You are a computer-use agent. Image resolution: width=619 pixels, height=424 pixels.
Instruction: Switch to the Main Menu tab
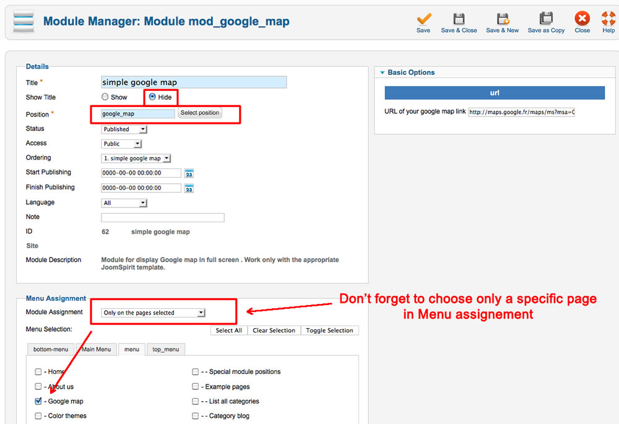(97, 350)
